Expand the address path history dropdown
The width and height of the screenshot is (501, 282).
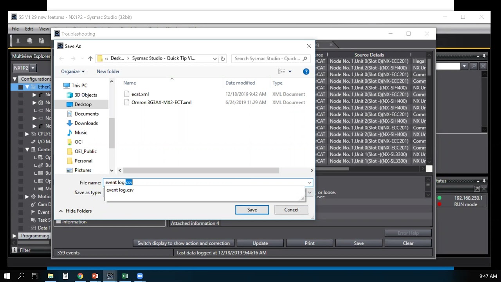[x=215, y=58]
